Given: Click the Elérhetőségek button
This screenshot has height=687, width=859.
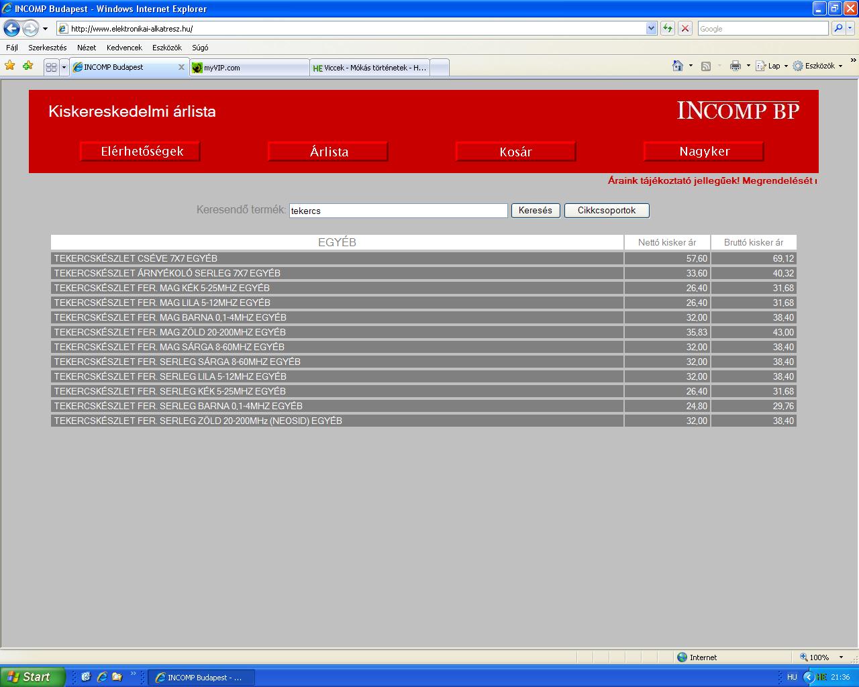Looking at the screenshot, I should [x=140, y=152].
